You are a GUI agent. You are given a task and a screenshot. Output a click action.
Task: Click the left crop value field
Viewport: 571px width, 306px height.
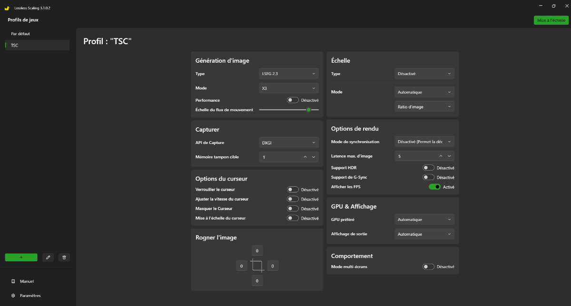pos(242,266)
